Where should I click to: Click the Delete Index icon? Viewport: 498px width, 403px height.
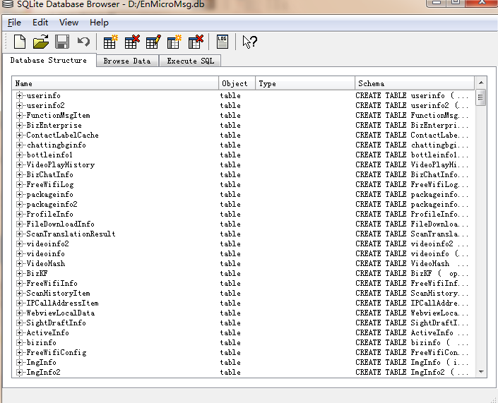[x=196, y=42]
